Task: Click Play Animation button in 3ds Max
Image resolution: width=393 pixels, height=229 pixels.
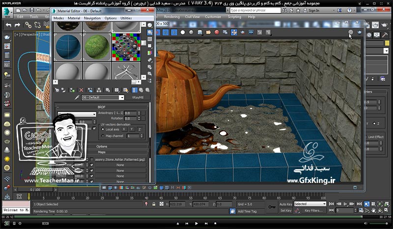Action: (x=345, y=204)
